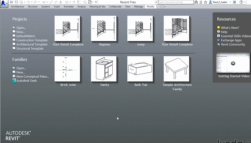Image resolution: width=251 pixels, height=143 pixels.
Task: Click in the keyword search input field
Action: (176, 2)
